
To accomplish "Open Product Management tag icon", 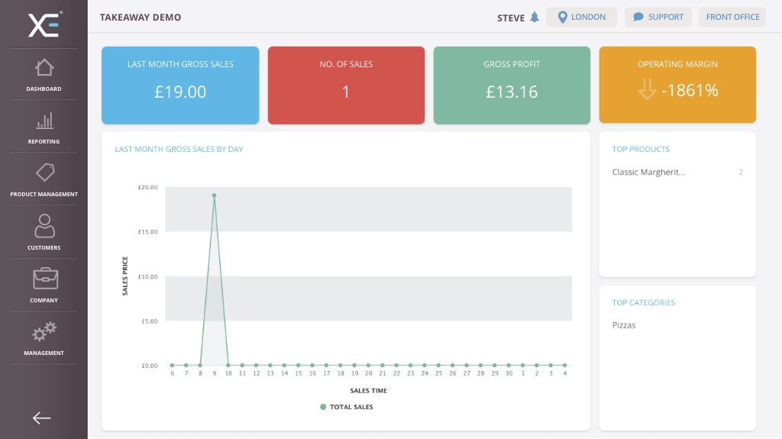I will coord(44,173).
